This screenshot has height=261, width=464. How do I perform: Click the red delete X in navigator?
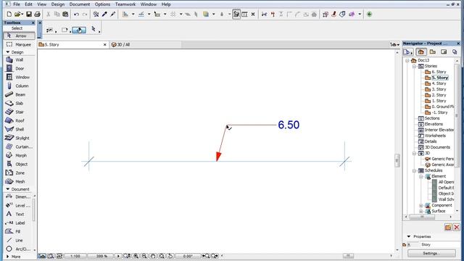(x=456, y=227)
